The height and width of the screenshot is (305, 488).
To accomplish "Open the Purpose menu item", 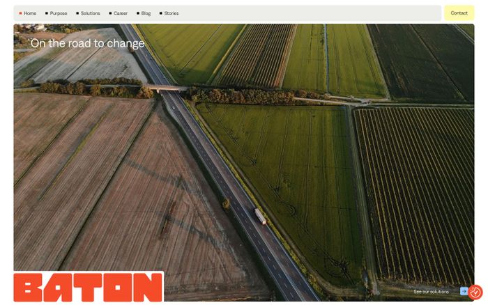I will [59, 13].
